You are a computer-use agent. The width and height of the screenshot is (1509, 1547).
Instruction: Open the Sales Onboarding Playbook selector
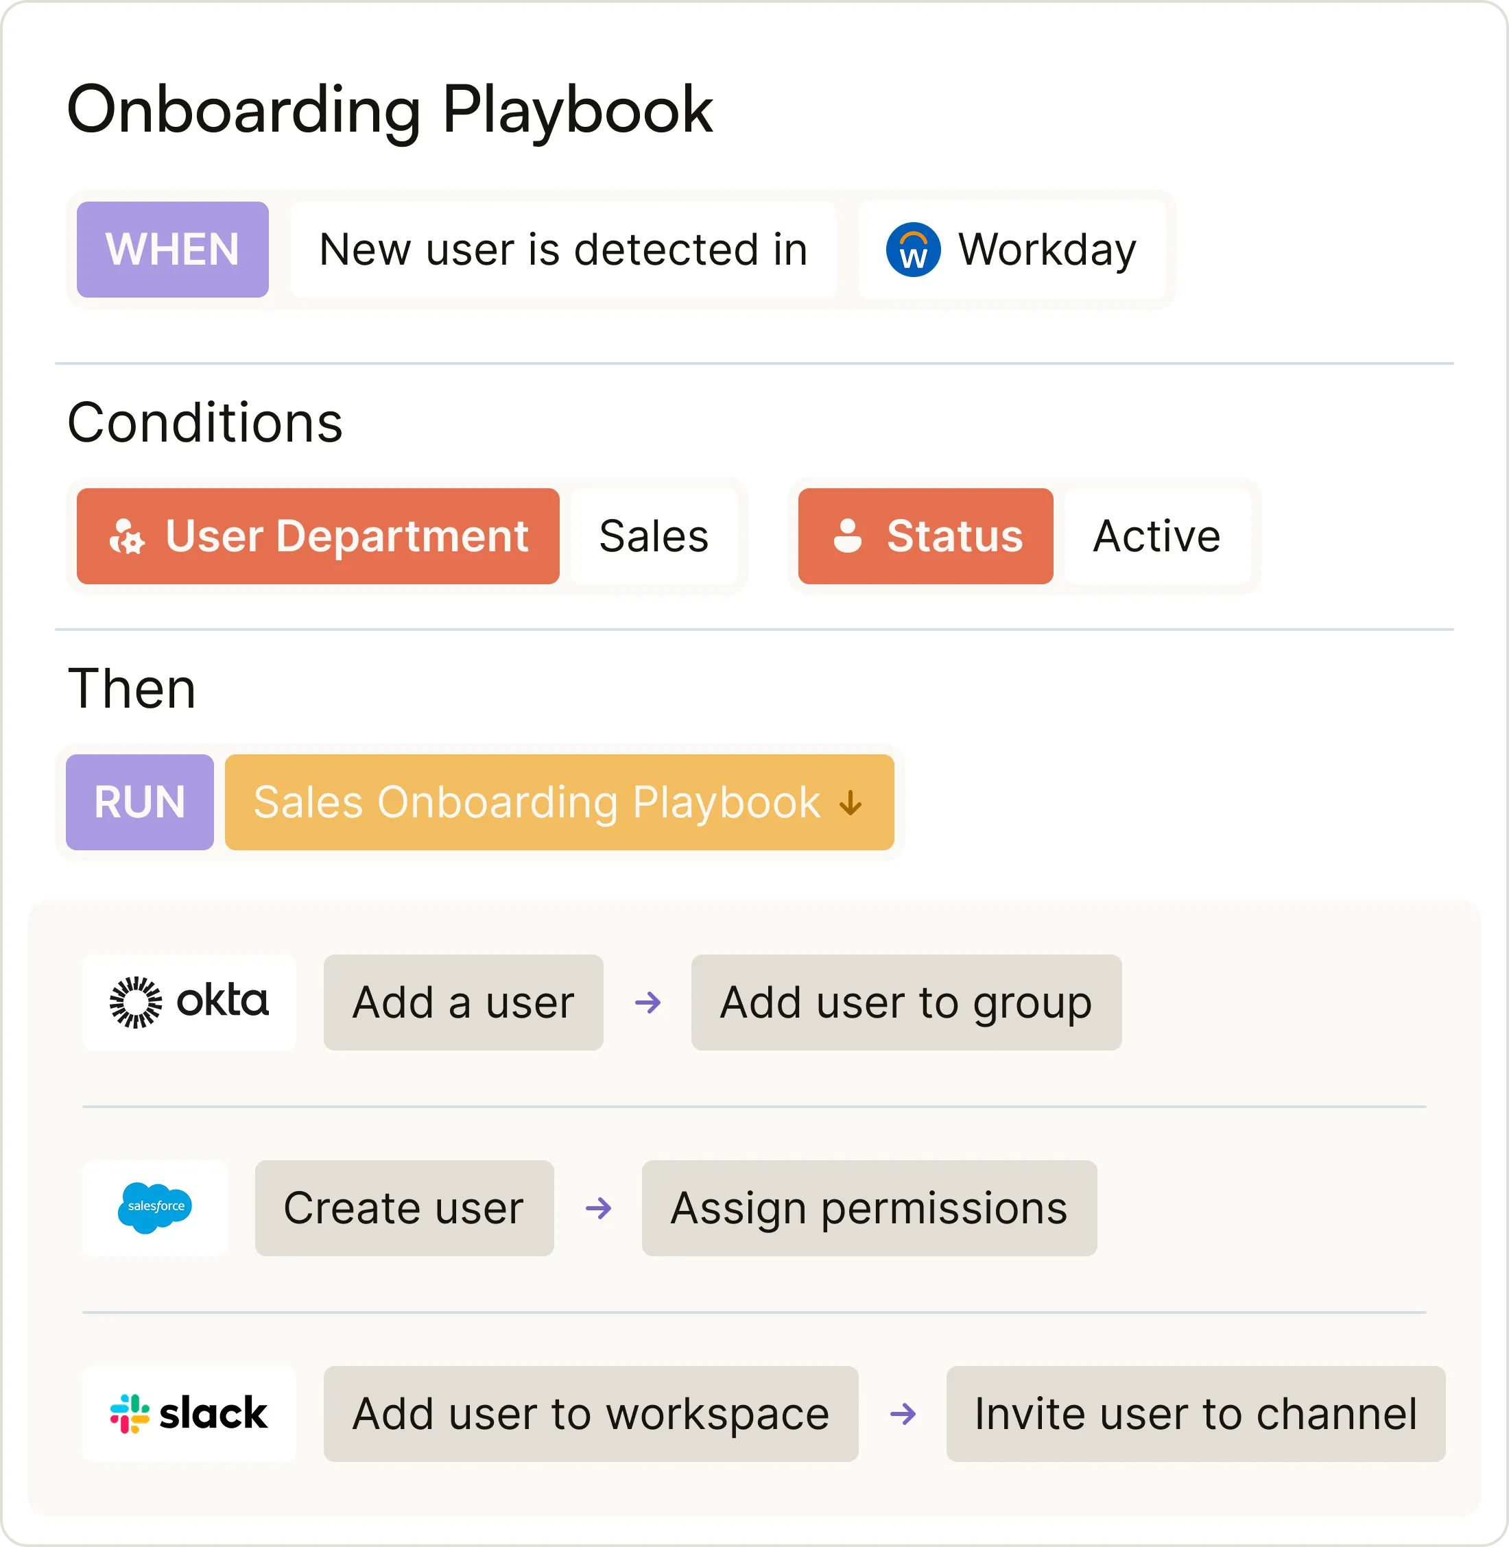[x=560, y=803]
